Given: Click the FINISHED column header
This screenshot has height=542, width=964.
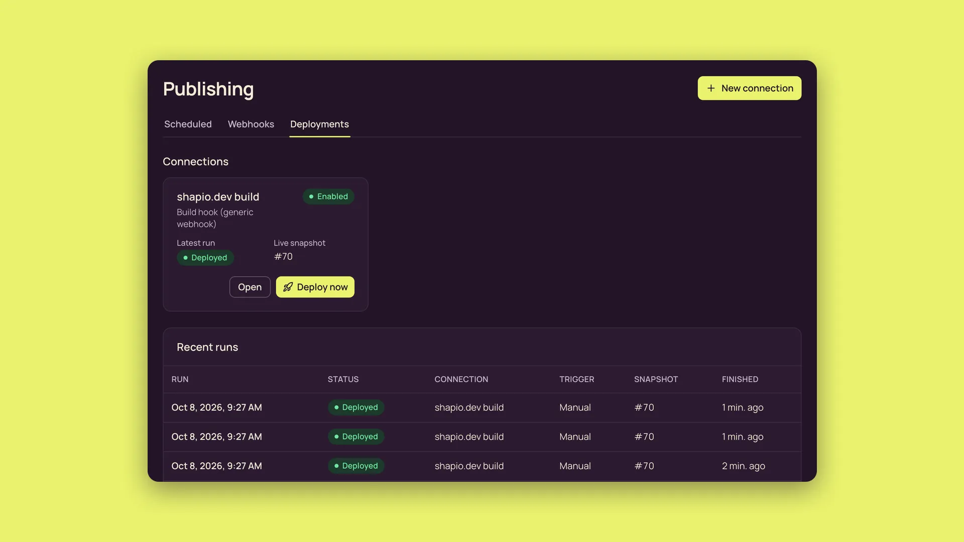Looking at the screenshot, I should click(x=740, y=379).
